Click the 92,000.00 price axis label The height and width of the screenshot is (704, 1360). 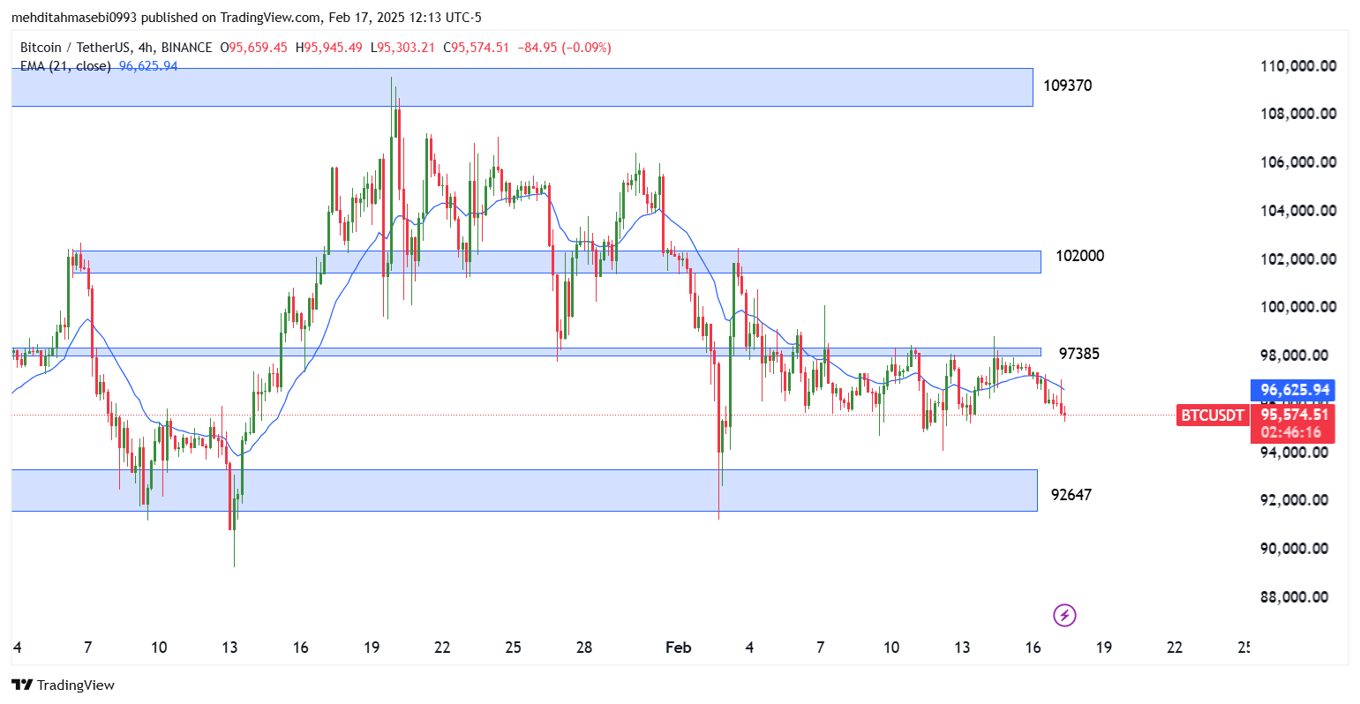coord(1294,500)
